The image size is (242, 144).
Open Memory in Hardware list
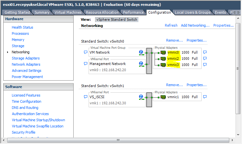coord(18,40)
